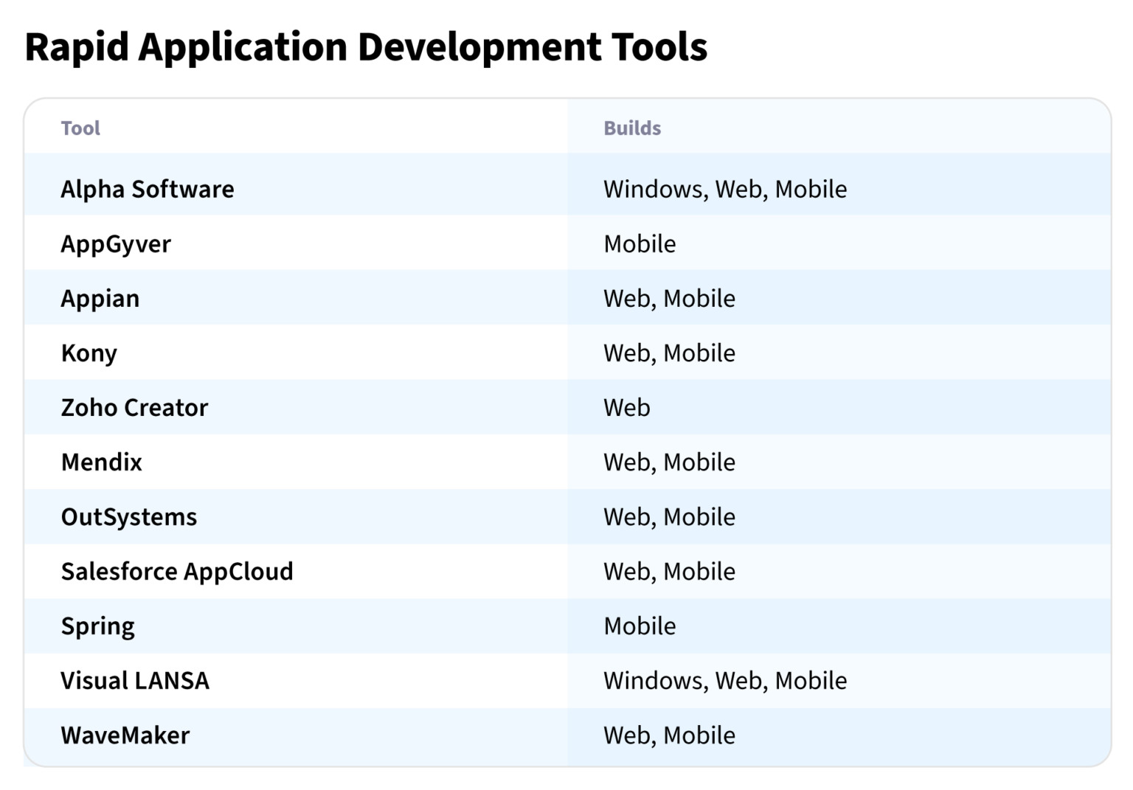Select the Mendix tool name
1133x790 pixels.
(102, 462)
